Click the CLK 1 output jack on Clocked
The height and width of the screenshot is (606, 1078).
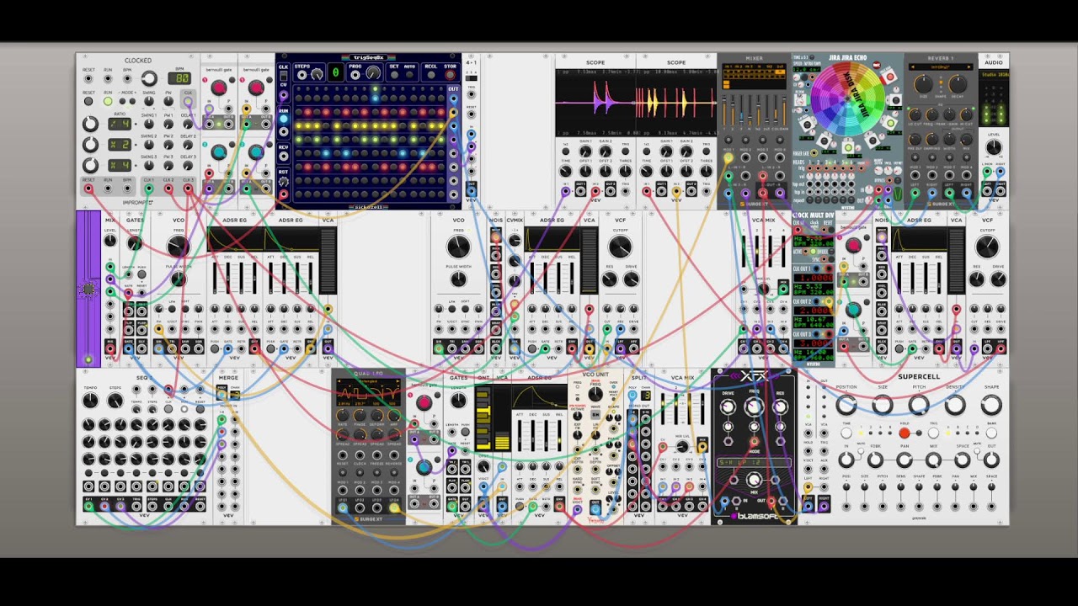[x=149, y=189]
